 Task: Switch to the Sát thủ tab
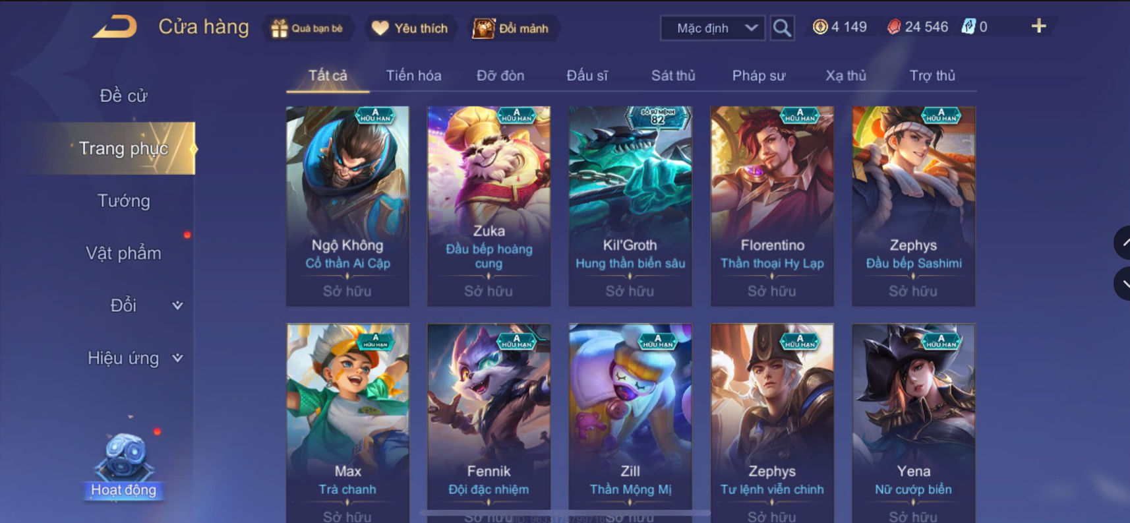(x=673, y=75)
